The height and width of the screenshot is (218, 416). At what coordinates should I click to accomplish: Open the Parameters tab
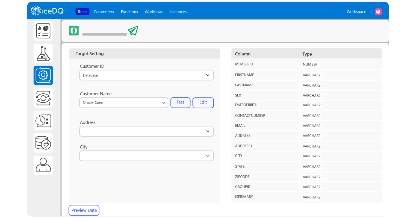104,12
